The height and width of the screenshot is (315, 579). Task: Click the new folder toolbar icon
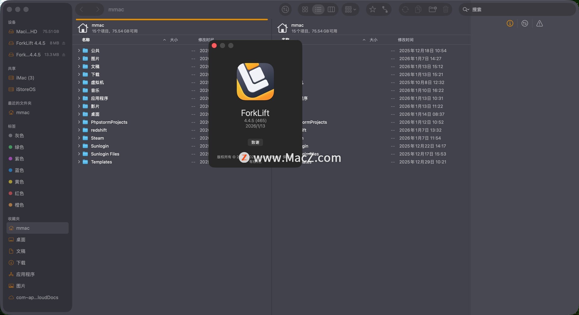432,10
